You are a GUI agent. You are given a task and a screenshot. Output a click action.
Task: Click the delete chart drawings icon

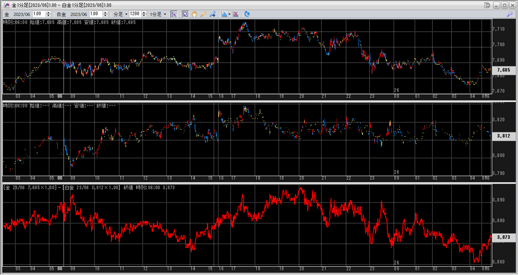coord(236,14)
